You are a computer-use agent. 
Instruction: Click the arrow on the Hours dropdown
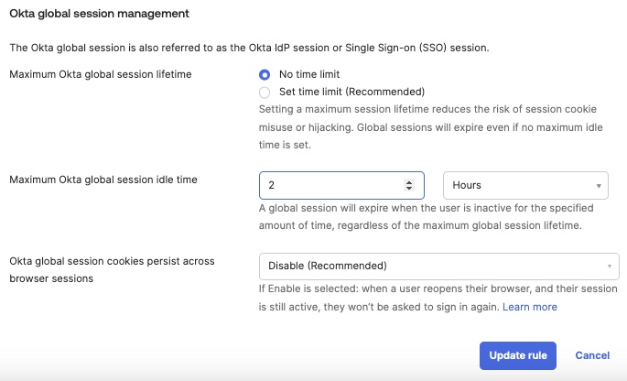tap(599, 186)
